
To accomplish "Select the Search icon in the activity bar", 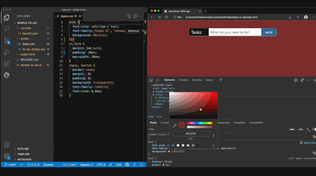I will tap(7, 29).
